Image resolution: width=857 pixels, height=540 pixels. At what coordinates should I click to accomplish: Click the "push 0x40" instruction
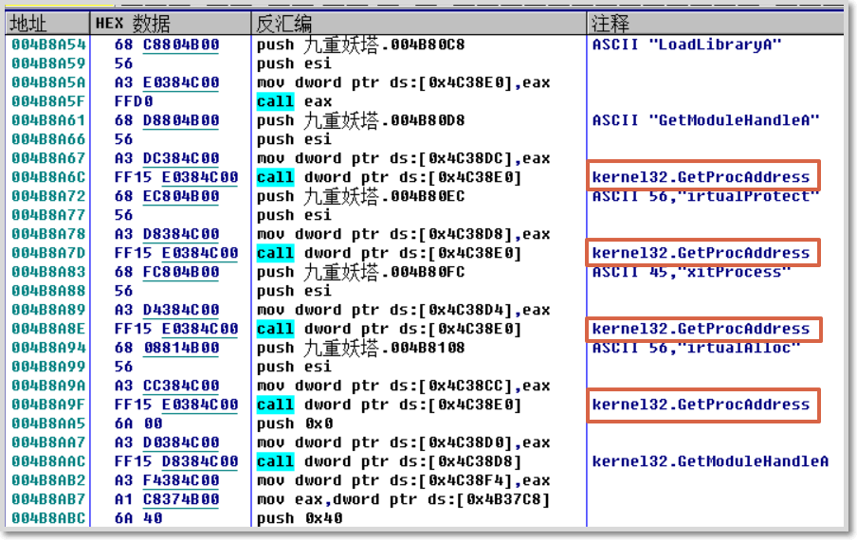click(x=300, y=518)
